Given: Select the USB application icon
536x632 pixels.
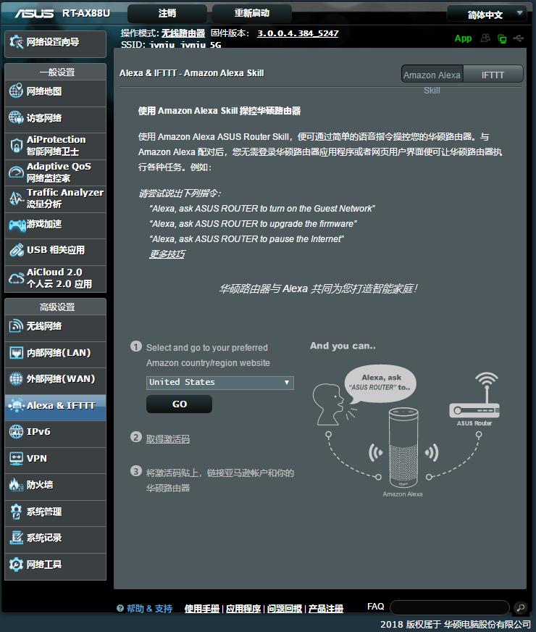Looking at the screenshot, I should [17, 250].
